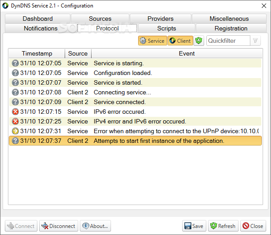Focus the Quickfilter input field
271x235 pixels.
228,41
